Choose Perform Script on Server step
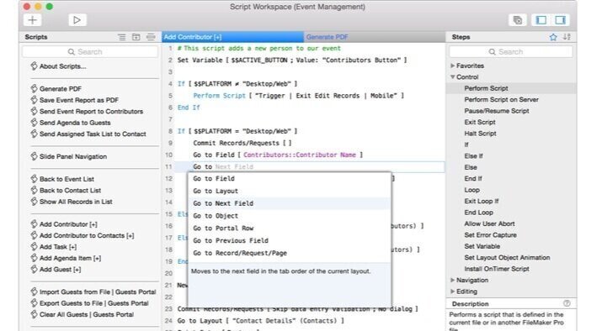The image size is (591, 331). coord(501,100)
